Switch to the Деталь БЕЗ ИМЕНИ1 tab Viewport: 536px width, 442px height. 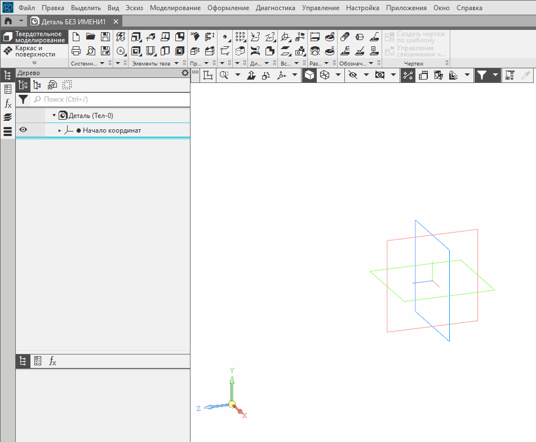73,21
